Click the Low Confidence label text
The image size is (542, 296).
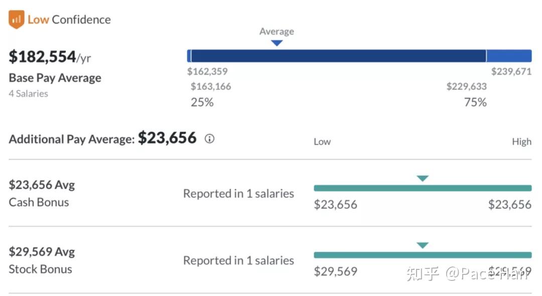[x=69, y=20]
